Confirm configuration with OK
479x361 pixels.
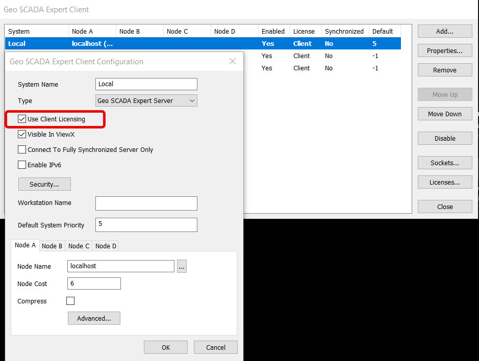point(166,347)
